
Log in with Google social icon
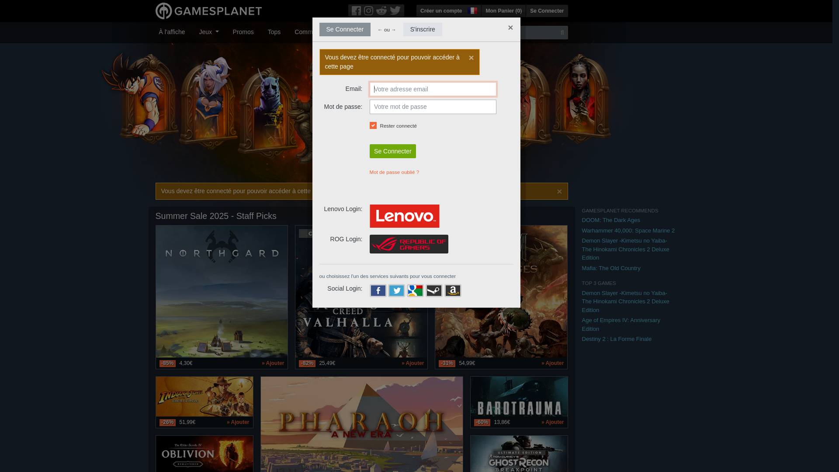click(415, 291)
